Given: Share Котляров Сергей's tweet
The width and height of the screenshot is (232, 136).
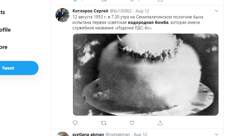Looking at the screenshot, I should pyautogui.click(x=160, y=123).
